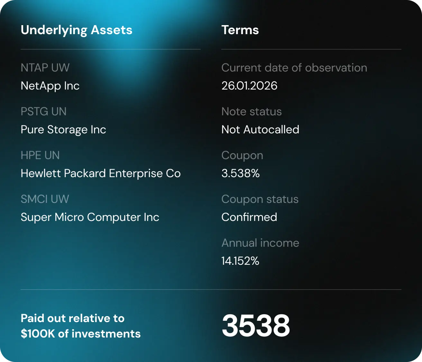This screenshot has width=422, height=362.
Task: Select the SMCI UW ticker
Action: click(x=45, y=199)
